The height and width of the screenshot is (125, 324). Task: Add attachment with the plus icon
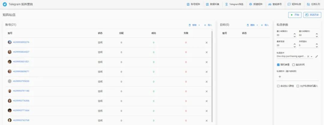(280, 77)
